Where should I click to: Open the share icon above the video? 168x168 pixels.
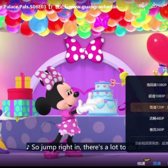coord(142,5)
